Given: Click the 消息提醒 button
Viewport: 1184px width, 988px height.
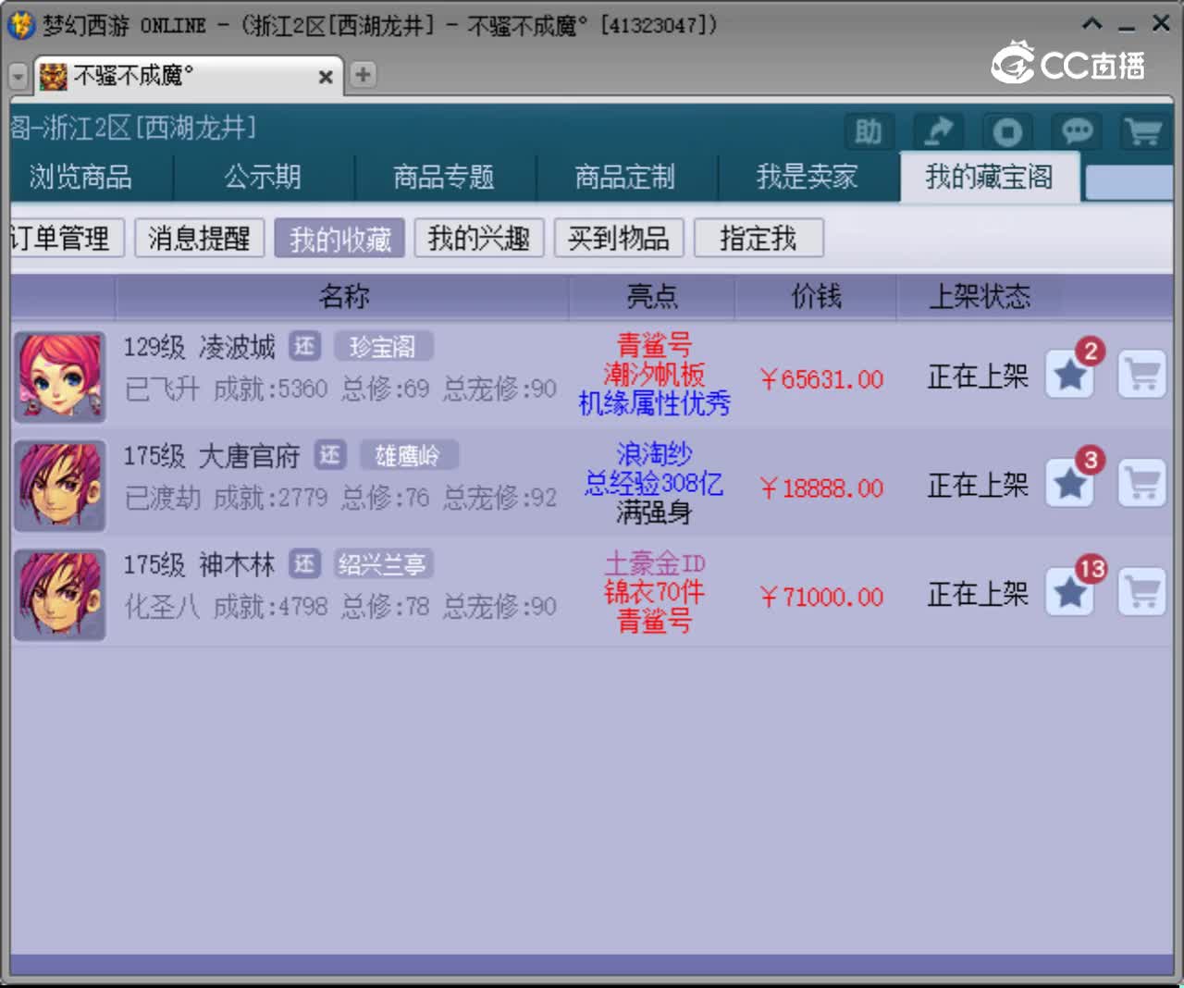Looking at the screenshot, I should point(200,239).
